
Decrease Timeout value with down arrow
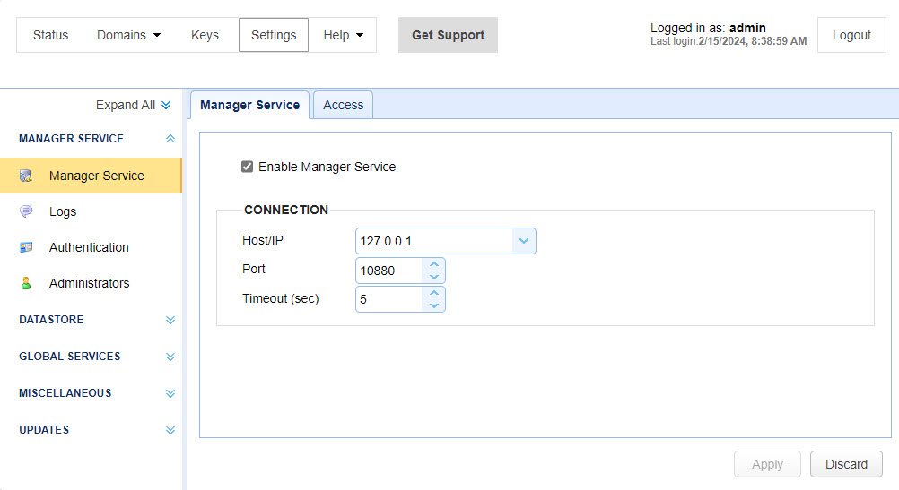(x=434, y=305)
